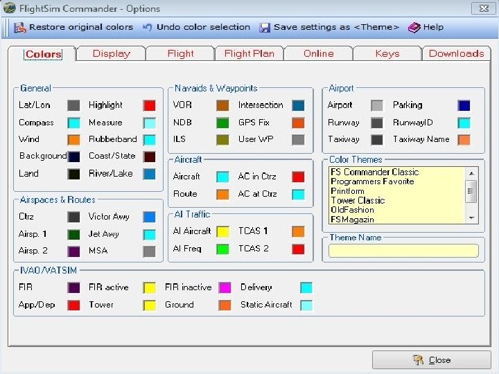Click the Intersection color swatch
Viewport: 499px width, 374px height.
298,105
